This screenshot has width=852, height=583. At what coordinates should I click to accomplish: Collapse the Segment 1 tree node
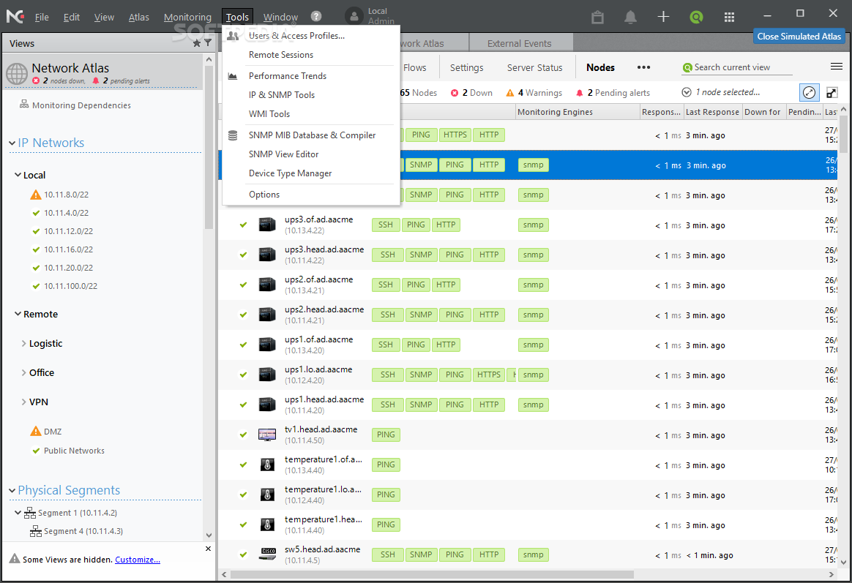18,513
